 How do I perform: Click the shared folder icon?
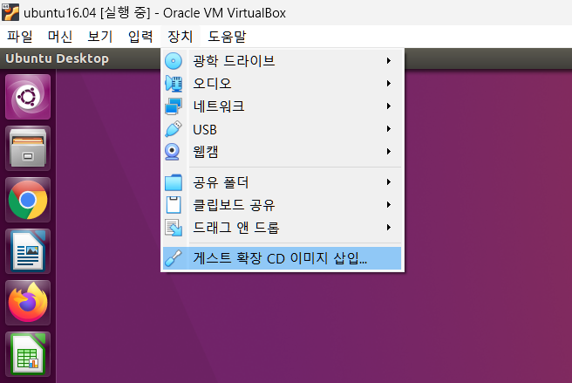(x=174, y=182)
